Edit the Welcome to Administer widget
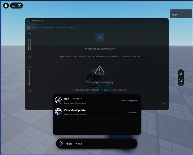The image size is (193, 155). click(x=30, y=57)
